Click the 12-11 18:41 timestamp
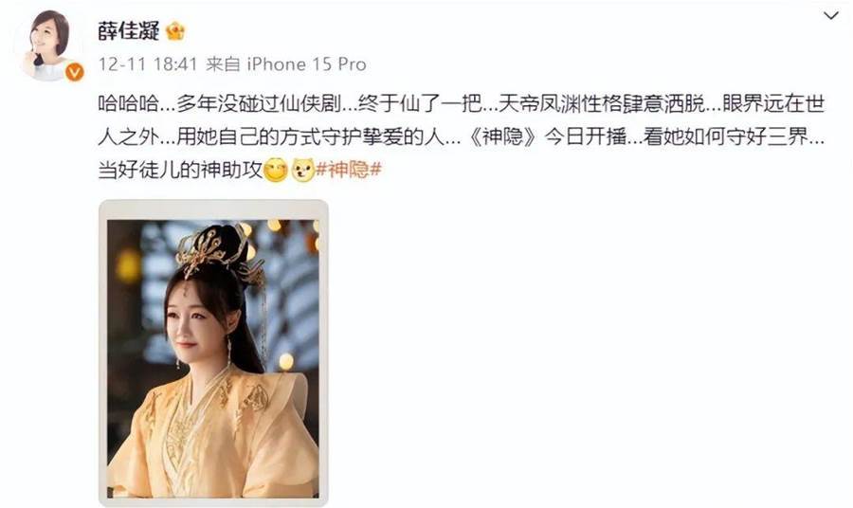Viewport: 853px width, 508px height. [148, 64]
